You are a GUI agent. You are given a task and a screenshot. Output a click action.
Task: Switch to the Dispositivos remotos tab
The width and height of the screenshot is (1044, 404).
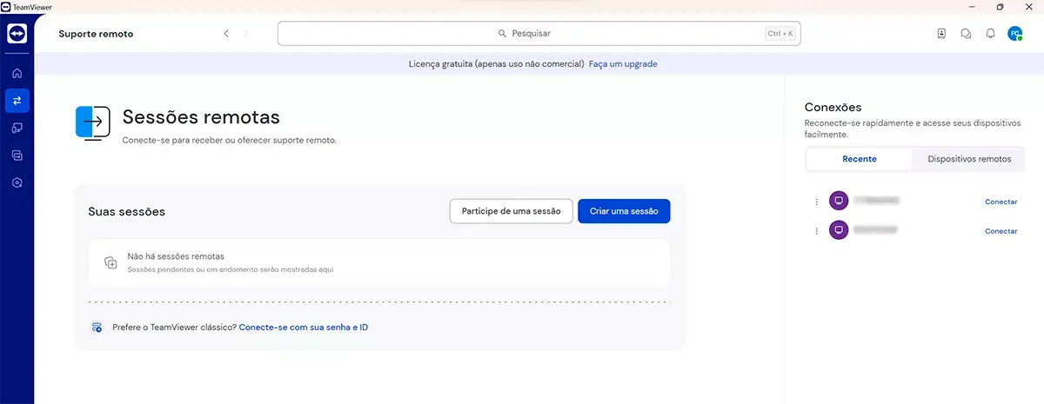click(x=969, y=159)
